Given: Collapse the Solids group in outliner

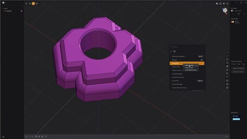Looking at the screenshot, I should click(x=3, y=8).
